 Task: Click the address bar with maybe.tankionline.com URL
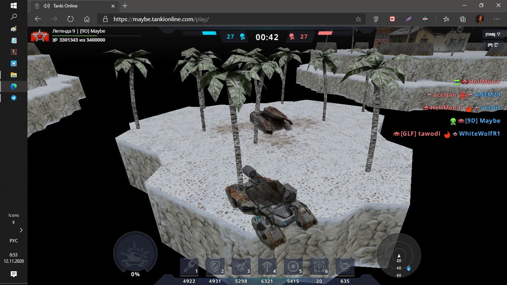click(231, 19)
